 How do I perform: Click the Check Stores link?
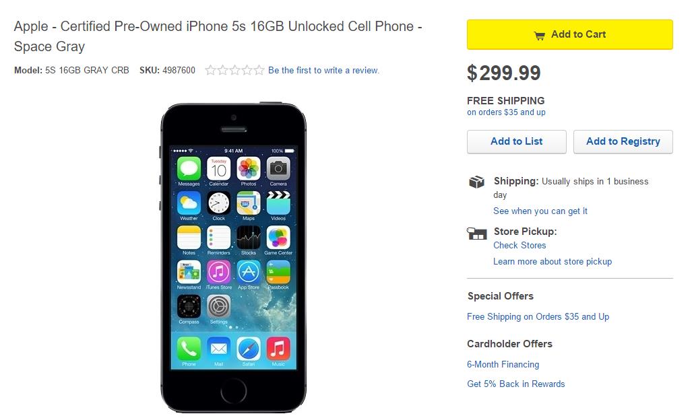[x=519, y=246]
